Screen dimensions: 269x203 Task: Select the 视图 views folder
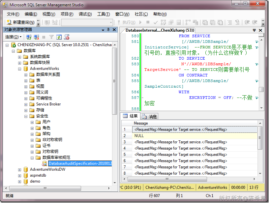click(40, 86)
